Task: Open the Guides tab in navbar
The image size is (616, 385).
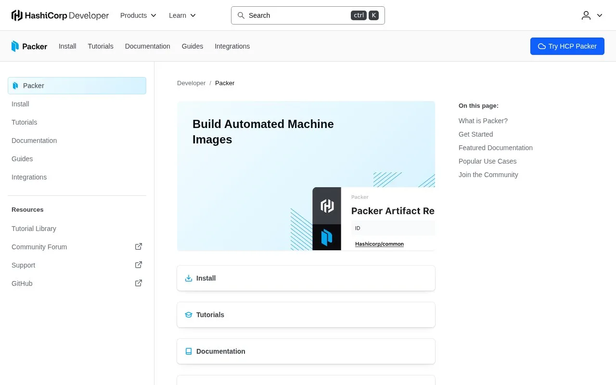Action: click(x=192, y=46)
